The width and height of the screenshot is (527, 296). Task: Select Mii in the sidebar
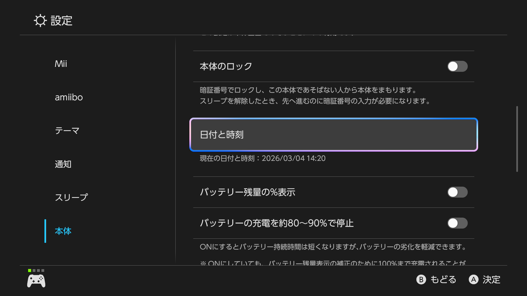click(x=61, y=64)
